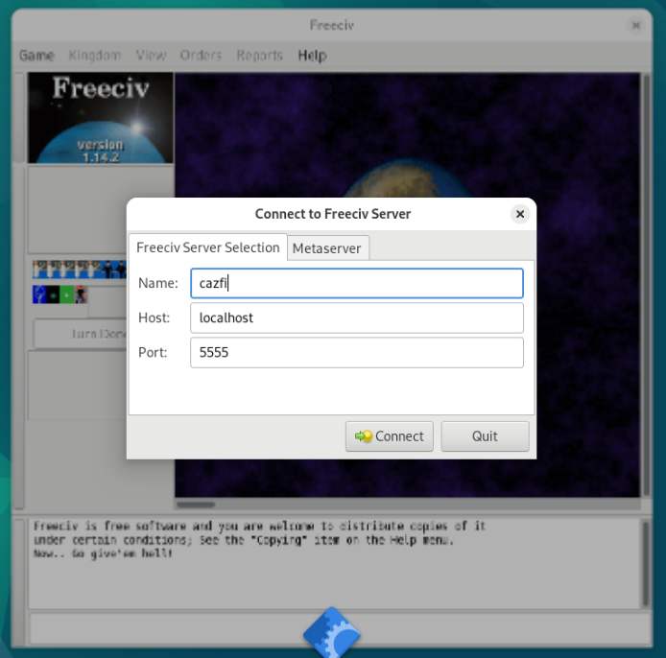666x658 pixels.
Task: Select the Freeciv Server Selection tab
Action: (207, 247)
